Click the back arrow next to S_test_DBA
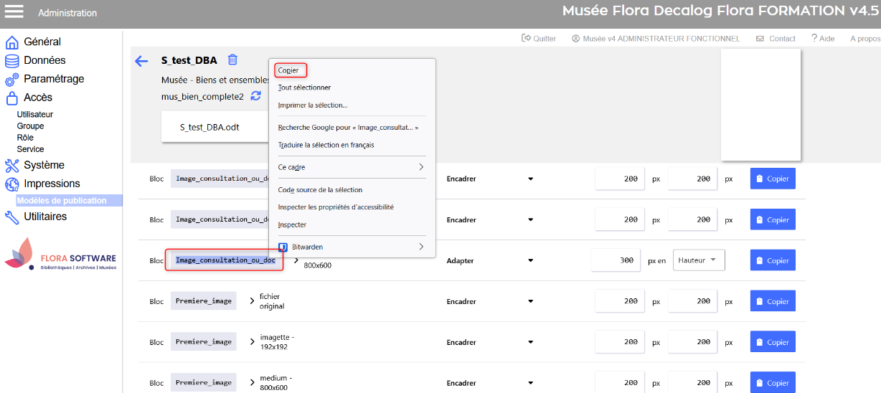This screenshot has width=881, height=393. 141,61
